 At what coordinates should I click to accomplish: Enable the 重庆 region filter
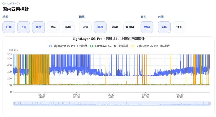(53, 27)
